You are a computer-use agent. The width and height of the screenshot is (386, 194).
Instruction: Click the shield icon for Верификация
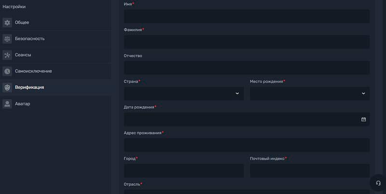click(7, 87)
